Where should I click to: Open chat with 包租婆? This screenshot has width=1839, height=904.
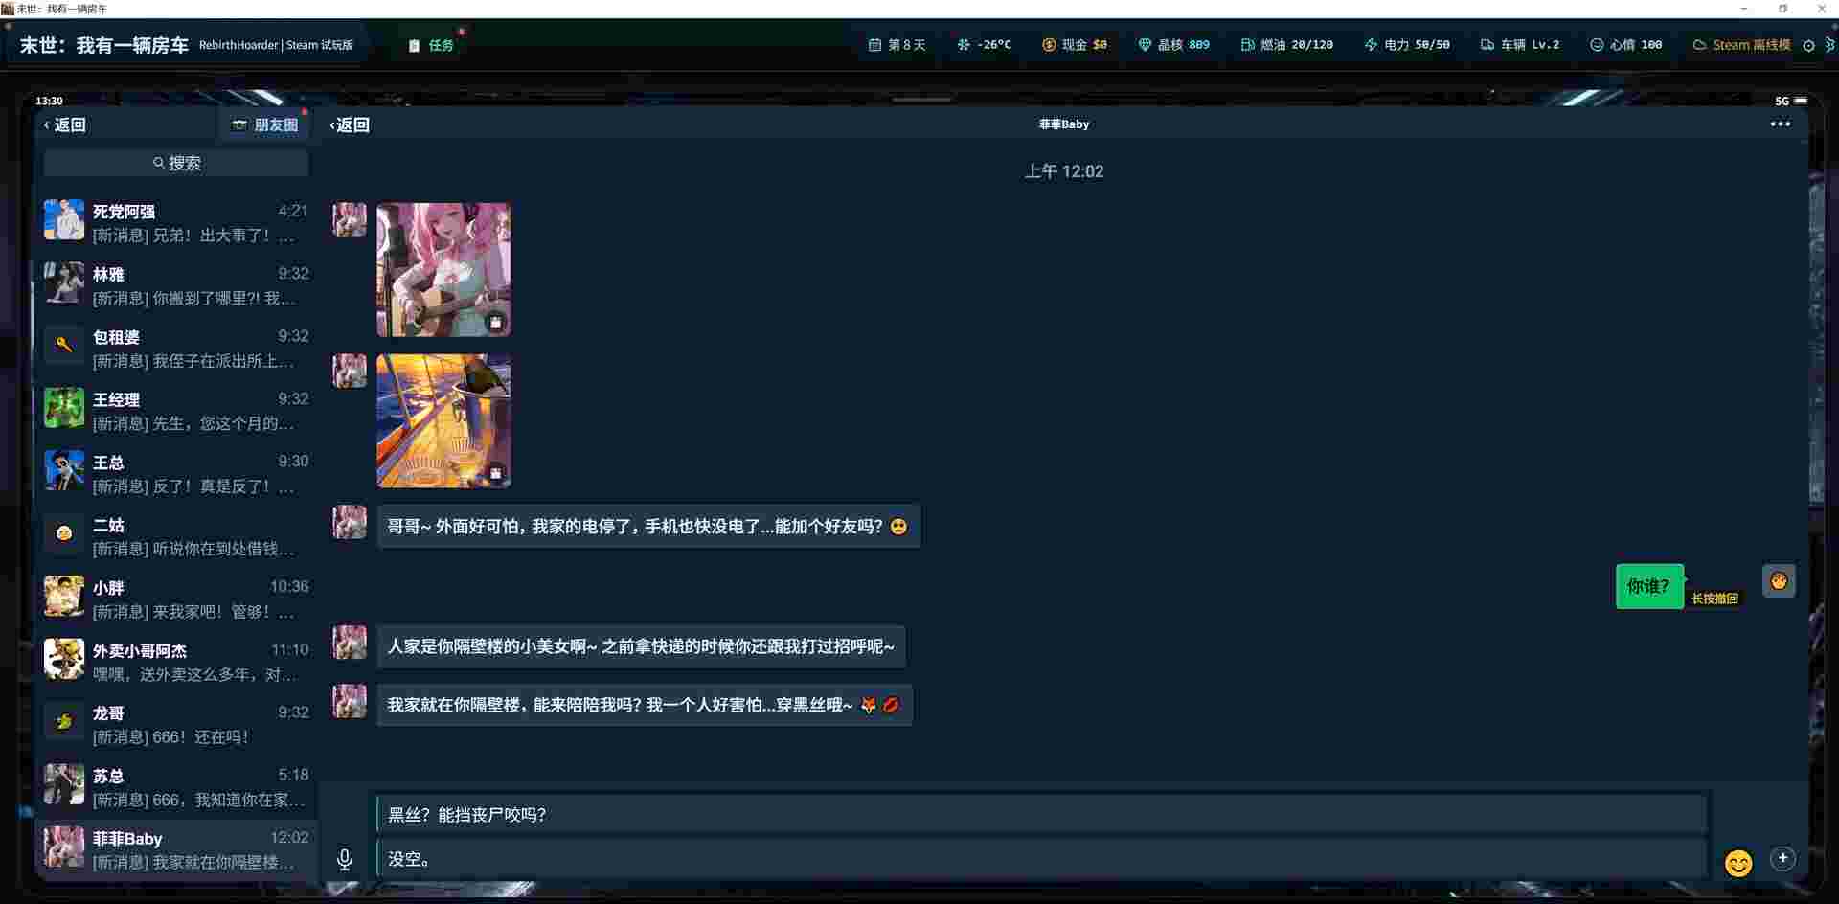176,348
